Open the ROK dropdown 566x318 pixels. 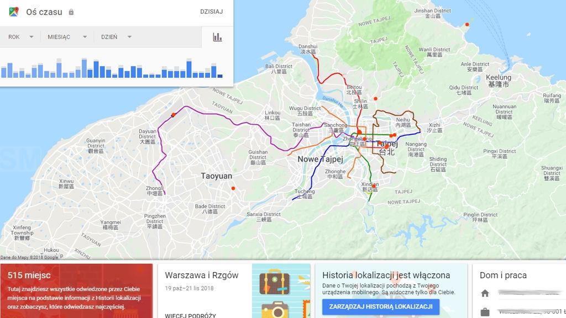pyautogui.click(x=22, y=37)
